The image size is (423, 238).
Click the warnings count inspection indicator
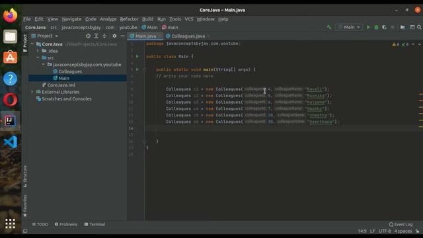tap(396, 44)
